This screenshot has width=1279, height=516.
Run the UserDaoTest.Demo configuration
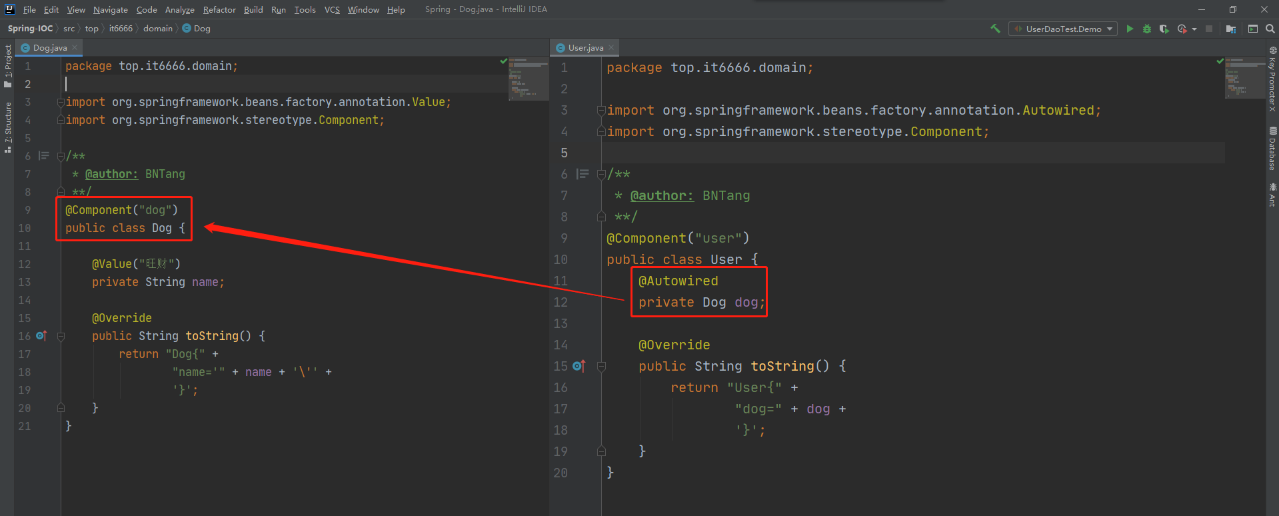click(1130, 29)
